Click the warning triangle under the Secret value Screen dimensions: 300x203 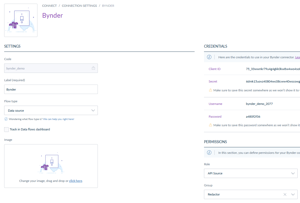point(210,90)
